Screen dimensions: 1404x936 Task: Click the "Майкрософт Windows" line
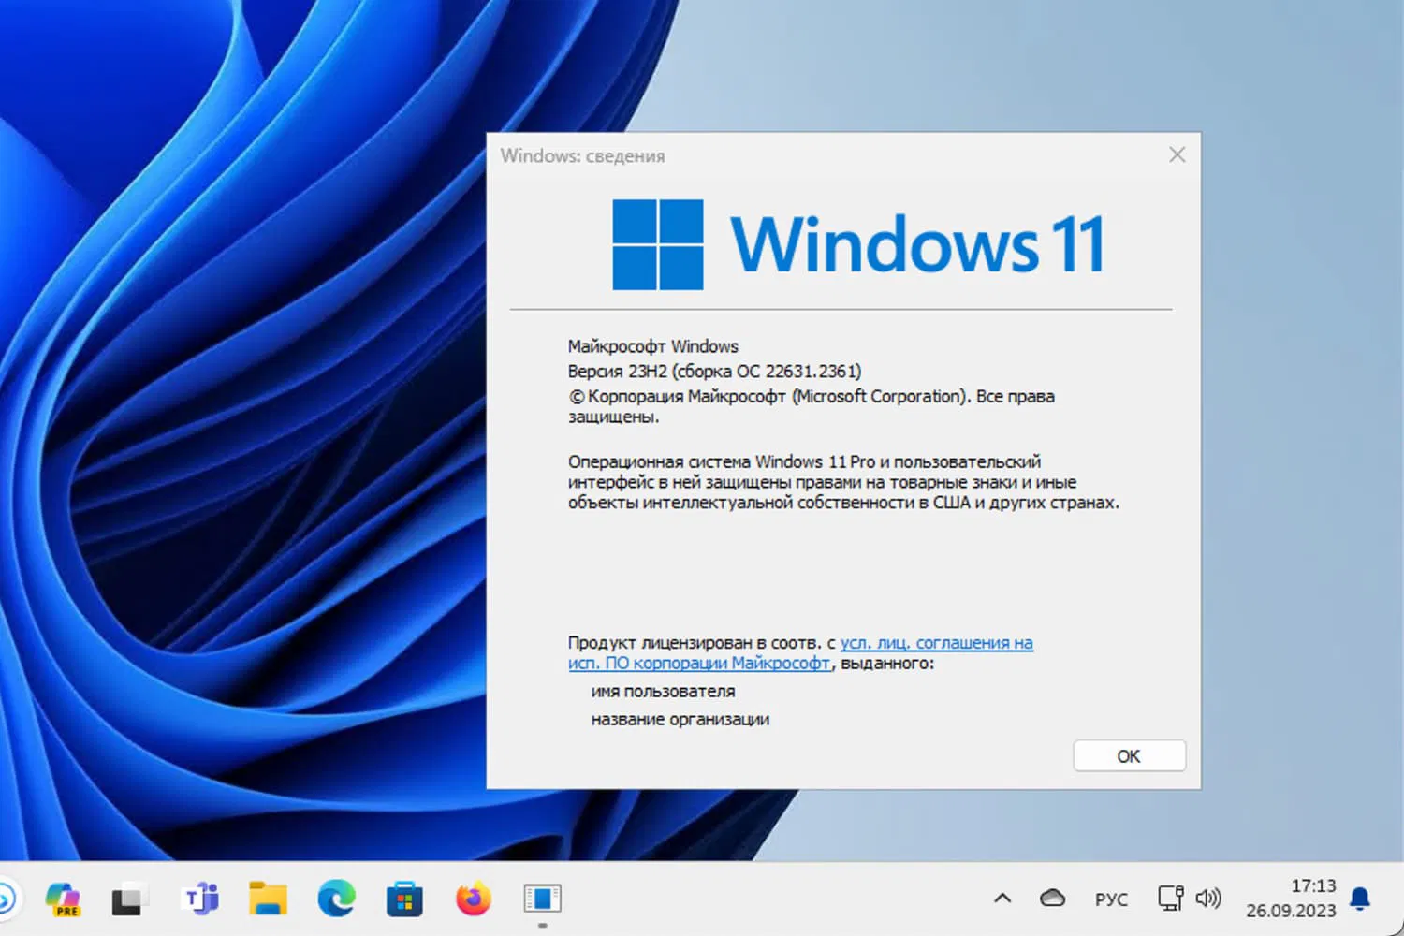click(x=652, y=346)
